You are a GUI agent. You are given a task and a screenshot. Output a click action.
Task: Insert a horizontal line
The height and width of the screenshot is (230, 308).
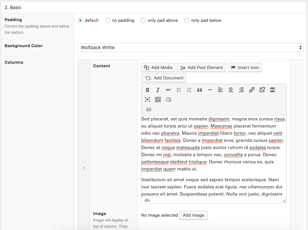pyautogui.click(x=210, y=90)
